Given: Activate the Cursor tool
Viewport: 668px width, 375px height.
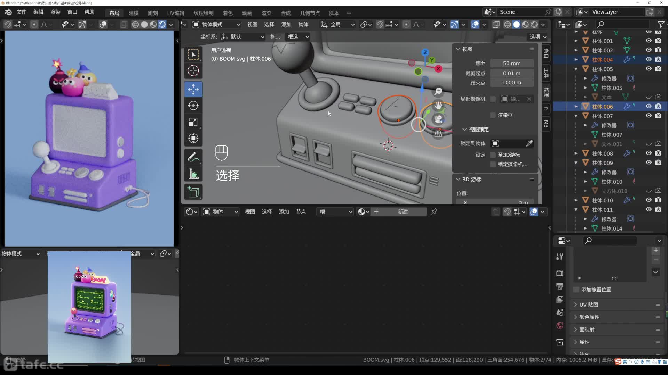Looking at the screenshot, I should (x=193, y=71).
